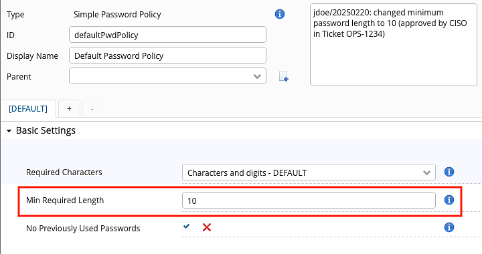This screenshot has width=482, height=254.
Task: Collapse the Basic Settings section
Action: pos(9,131)
